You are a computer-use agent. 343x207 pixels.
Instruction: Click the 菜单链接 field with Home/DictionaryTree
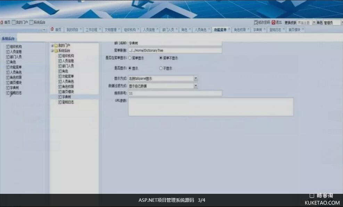[x=175, y=50]
